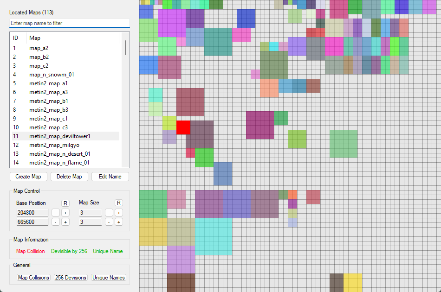Click the map name filter field
The width and height of the screenshot is (441, 292).
coord(70,23)
